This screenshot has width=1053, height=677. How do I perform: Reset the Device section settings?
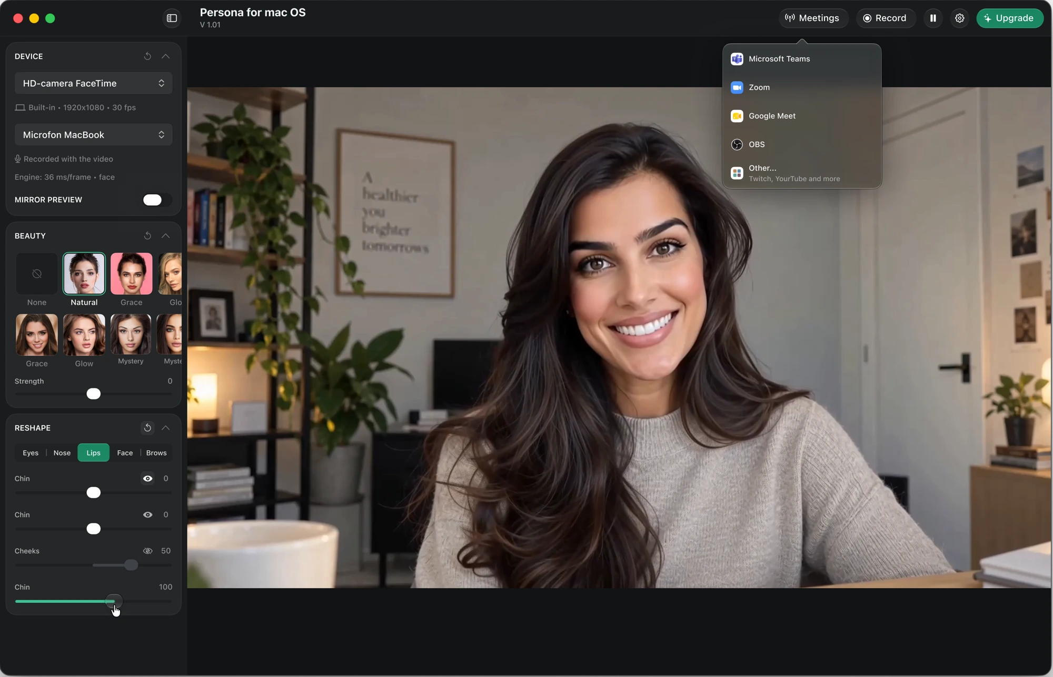(147, 56)
